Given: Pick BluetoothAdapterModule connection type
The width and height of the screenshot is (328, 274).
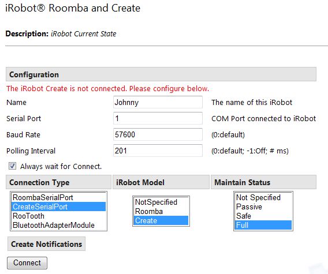Looking at the screenshot, I should click(58, 225).
